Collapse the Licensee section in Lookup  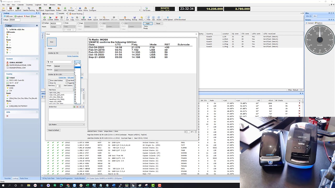click(37, 59)
